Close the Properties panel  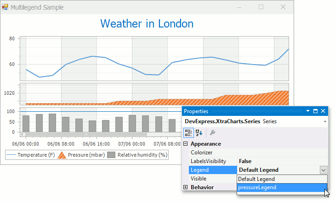coord(323,111)
